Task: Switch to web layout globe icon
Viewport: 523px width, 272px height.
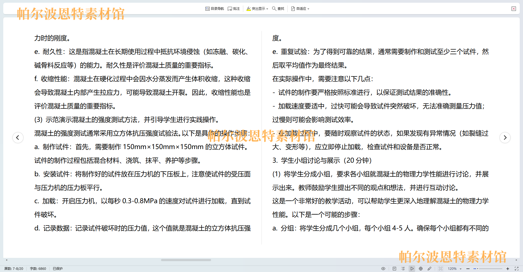Action: [x=421, y=269]
